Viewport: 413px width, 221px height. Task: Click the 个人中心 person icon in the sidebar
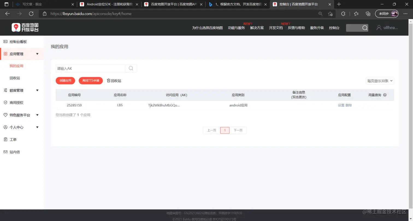point(5,127)
